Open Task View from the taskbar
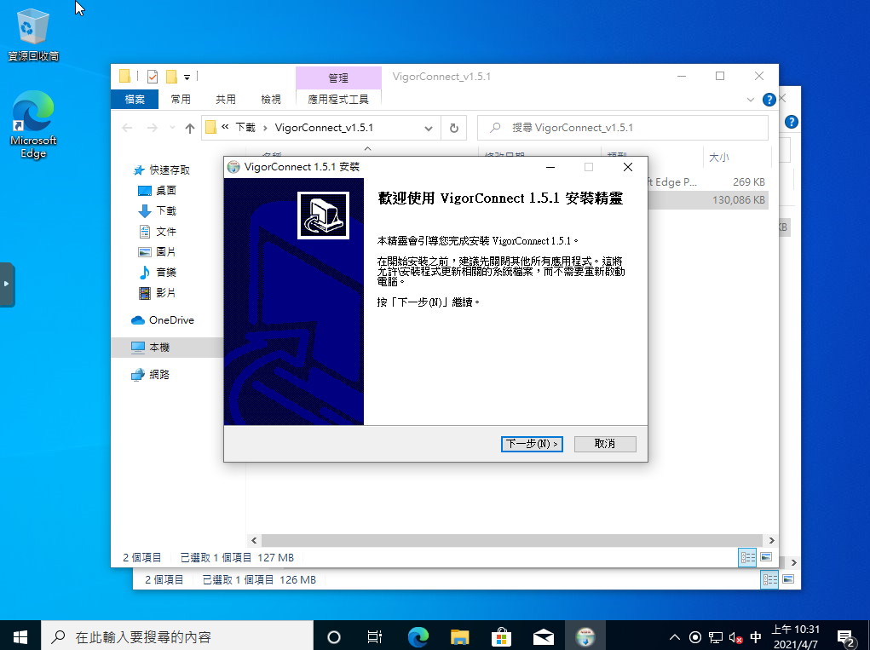The image size is (870, 650). 374,636
